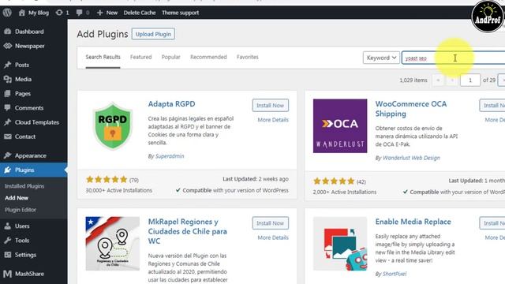Open Media library icon in sidebar
505x284 pixels.
tap(8, 79)
